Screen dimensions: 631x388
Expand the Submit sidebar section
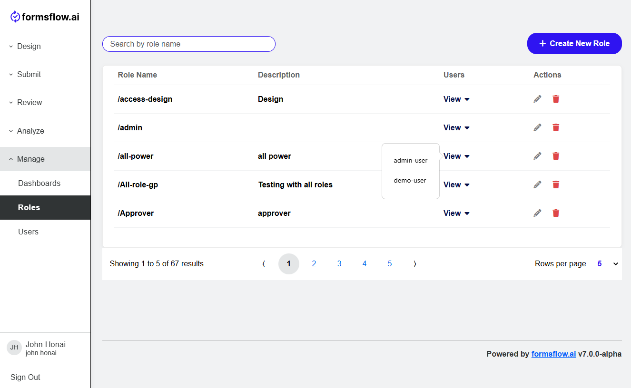(45, 74)
